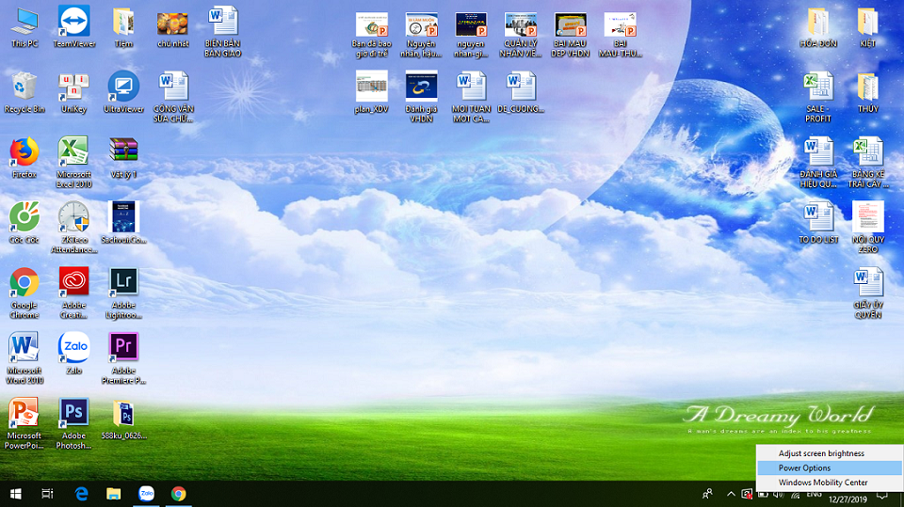Open the Windows Start button
The width and height of the screenshot is (904, 507).
click(15, 494)
